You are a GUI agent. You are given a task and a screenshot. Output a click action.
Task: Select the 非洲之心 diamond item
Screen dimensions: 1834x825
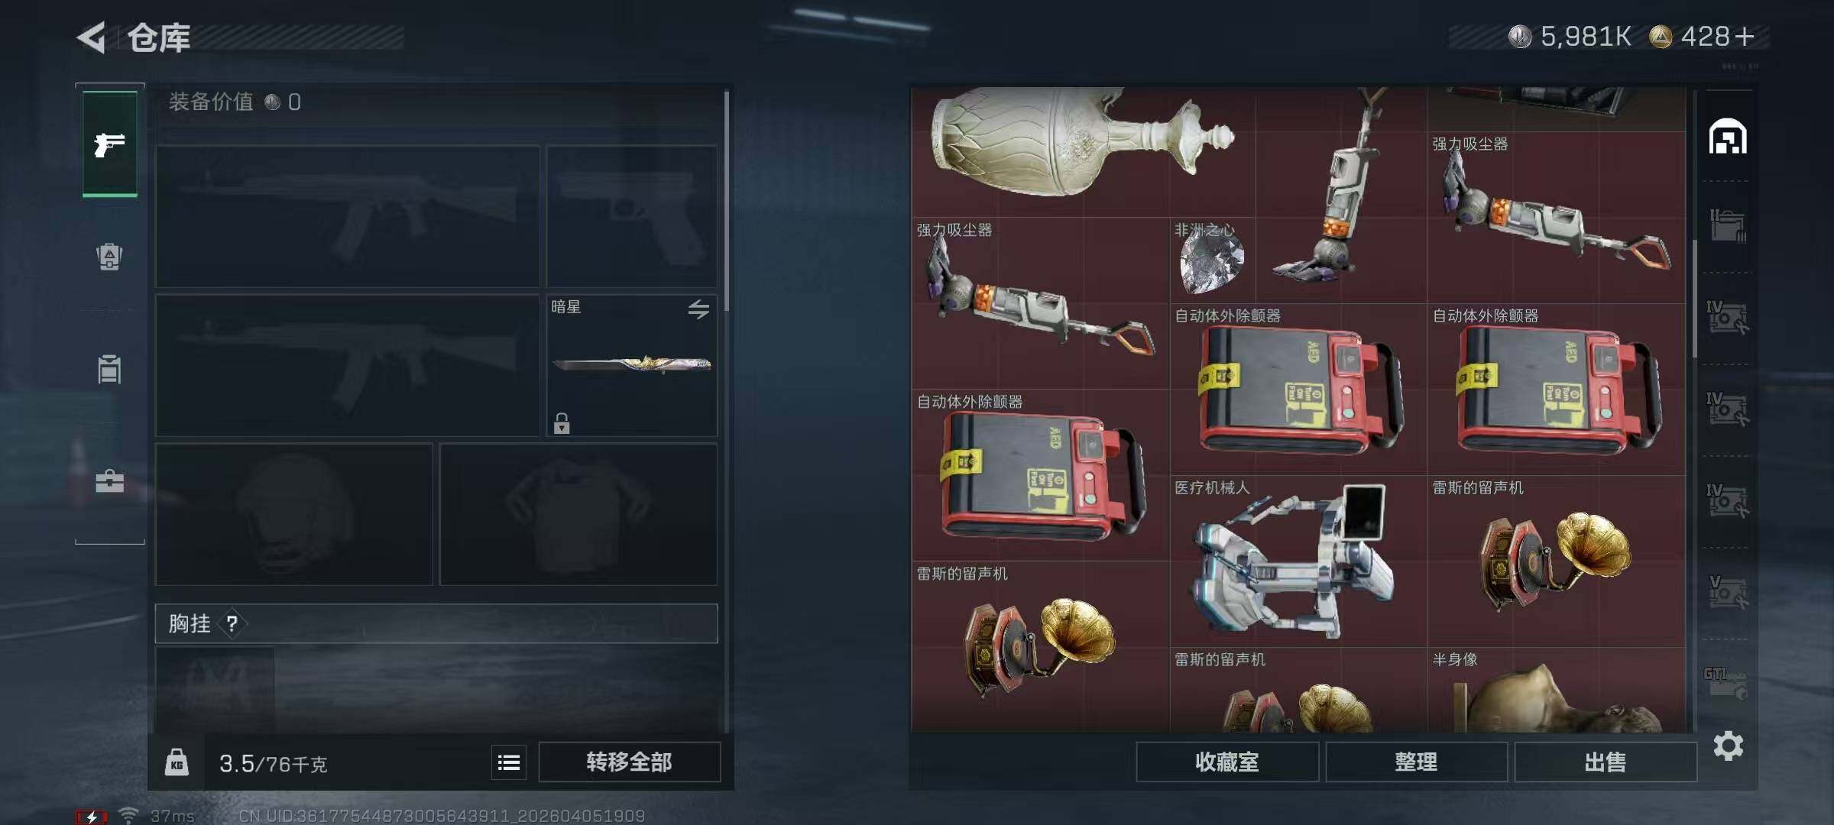1212,260
